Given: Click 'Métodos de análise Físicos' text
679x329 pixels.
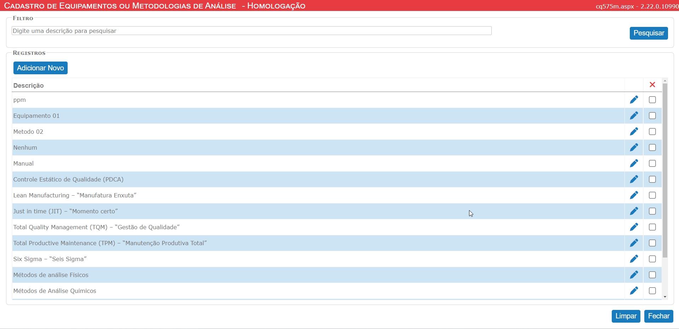Looking at the screenshot, I should coord(51,275).
